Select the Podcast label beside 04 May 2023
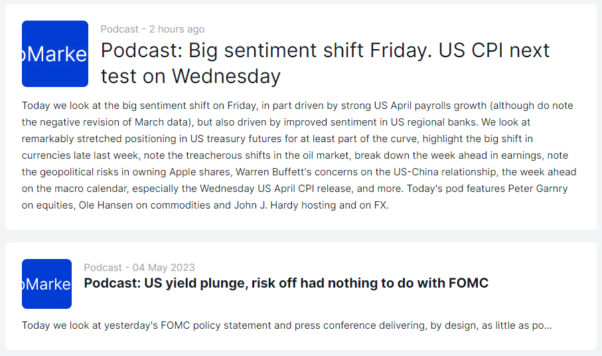 pos(103,267)
